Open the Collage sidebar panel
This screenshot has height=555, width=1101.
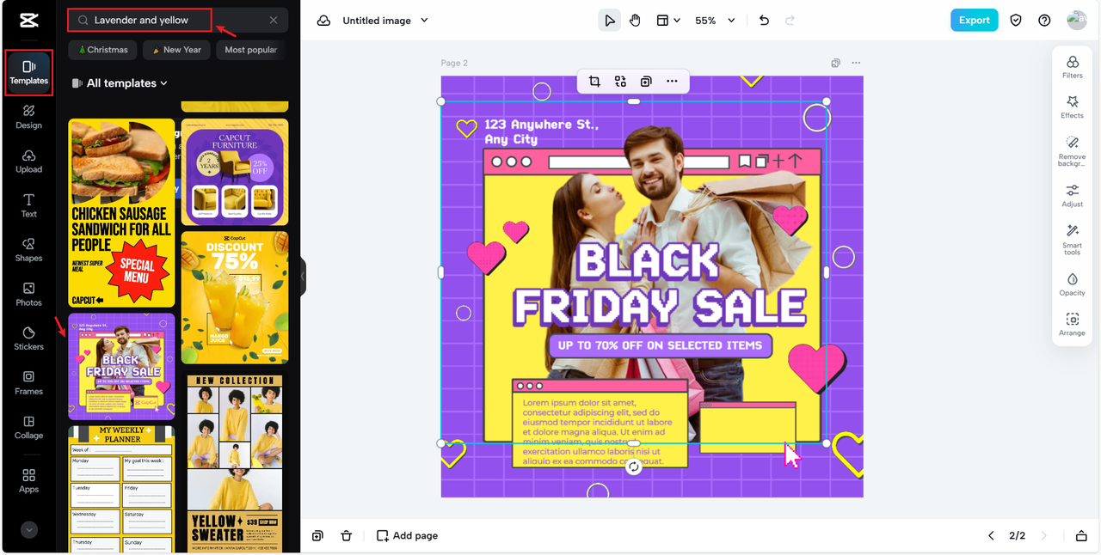28,428
